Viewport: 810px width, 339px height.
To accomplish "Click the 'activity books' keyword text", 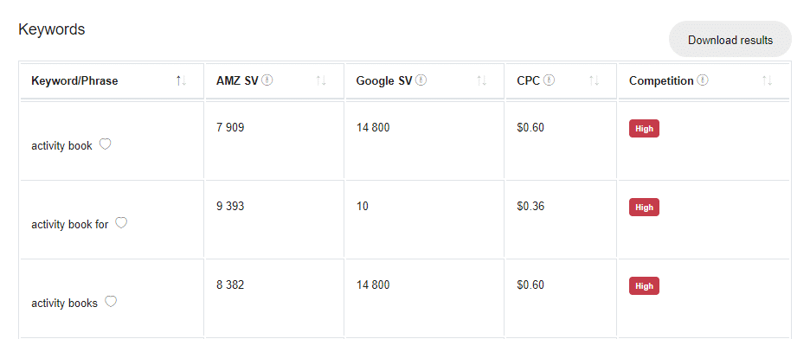I will click(x=65, y=304).
